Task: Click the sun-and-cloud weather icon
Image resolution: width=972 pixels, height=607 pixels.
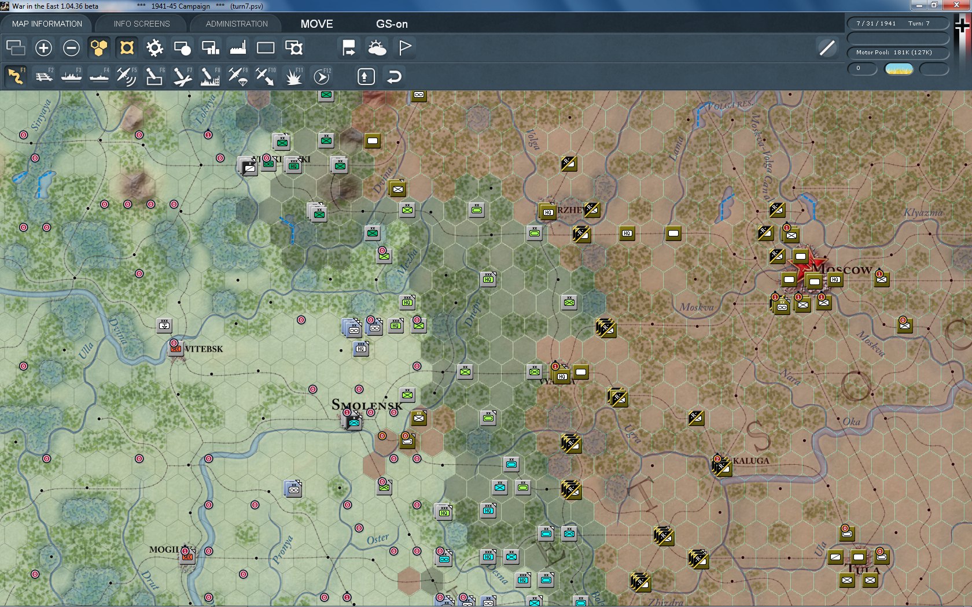Action: 377,47
